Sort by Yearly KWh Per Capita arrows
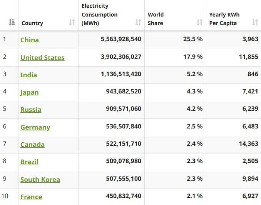261x205 pixels. point(255,22)
